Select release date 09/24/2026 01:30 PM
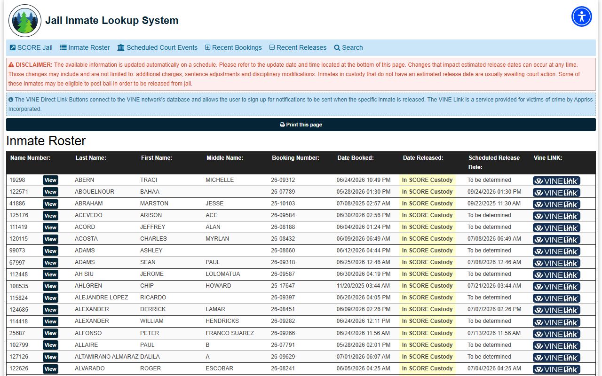The height and width of the screenshot is (376, 602). pos(494,192)
